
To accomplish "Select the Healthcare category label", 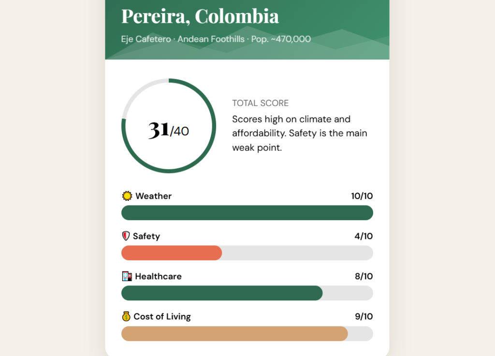I will [158, 276].
